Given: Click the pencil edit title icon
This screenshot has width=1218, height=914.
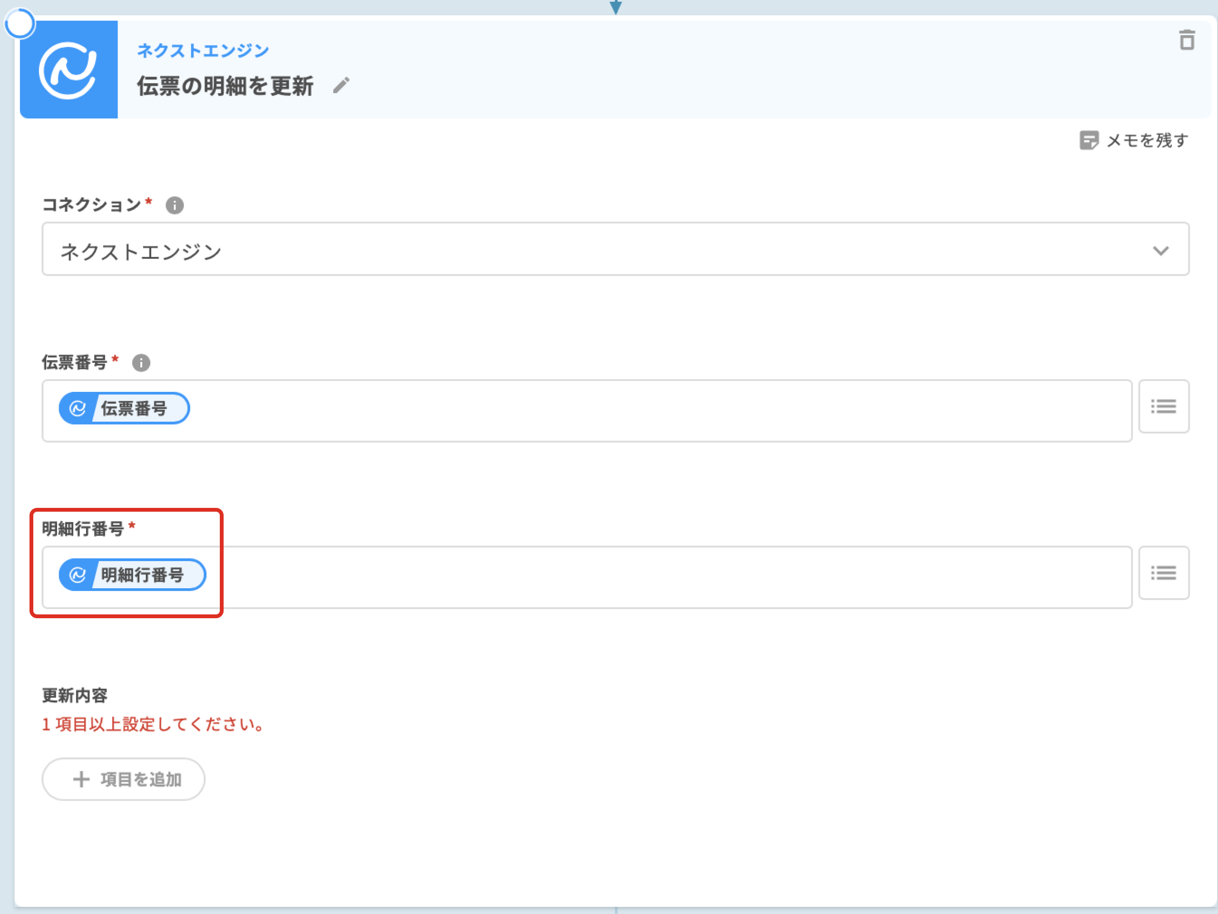Looking at the screenshot, I should coord(341,86).
